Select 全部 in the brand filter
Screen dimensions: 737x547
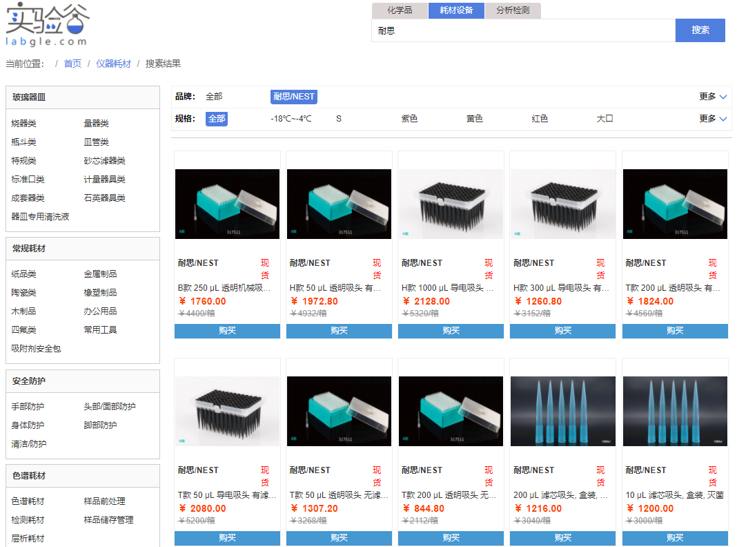[x=214, y=97]
